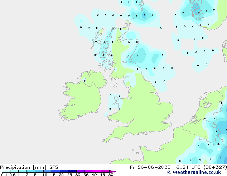The image size is (227, 176).
Task: Select the run offset text '(06+327)'
Action: (215, 167)
